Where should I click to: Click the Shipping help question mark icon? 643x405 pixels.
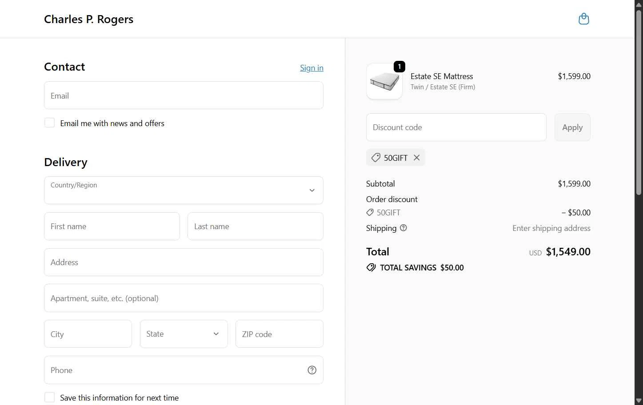tap(403, 228)
